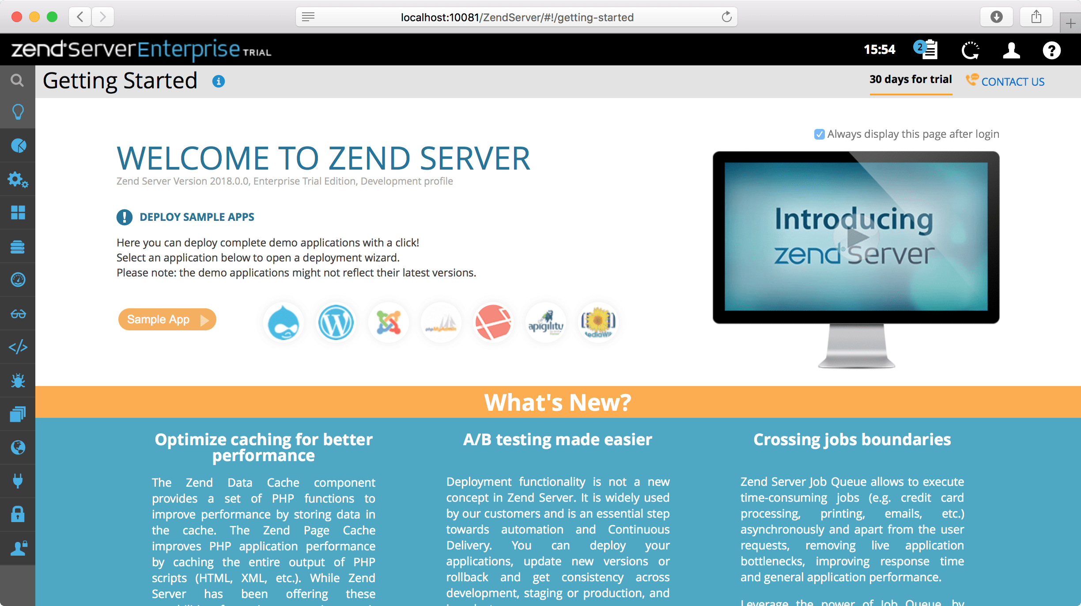1081x606 pixels.
Task: Deploy the WordPress sample app icon
Action: [x=336, y=322]
